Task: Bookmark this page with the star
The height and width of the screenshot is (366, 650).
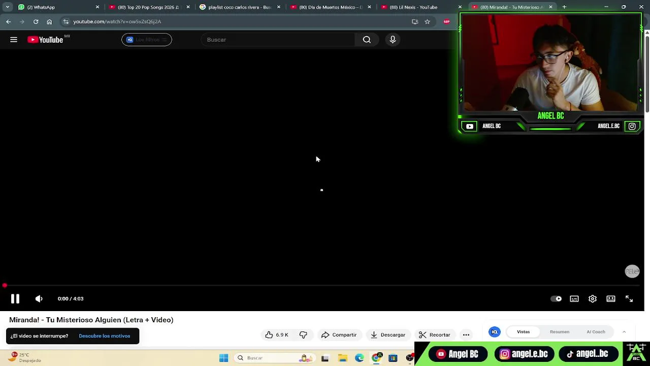Action: point(428,21)
